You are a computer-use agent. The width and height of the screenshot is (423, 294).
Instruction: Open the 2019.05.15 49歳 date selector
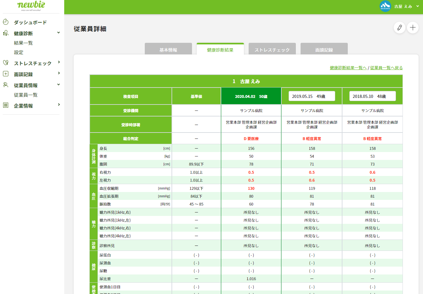point(312,96)
